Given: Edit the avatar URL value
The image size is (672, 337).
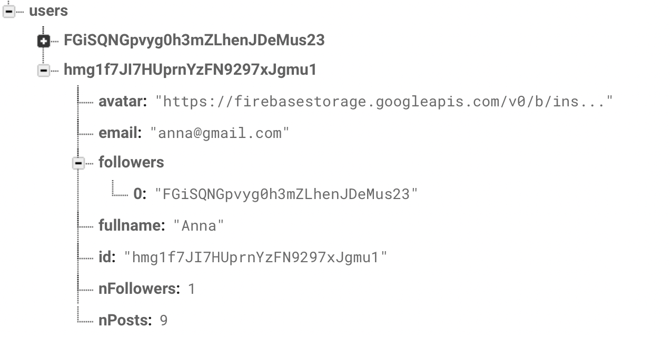Looking at the screenshot, I should pyautogui.click(x=384, y=102).
